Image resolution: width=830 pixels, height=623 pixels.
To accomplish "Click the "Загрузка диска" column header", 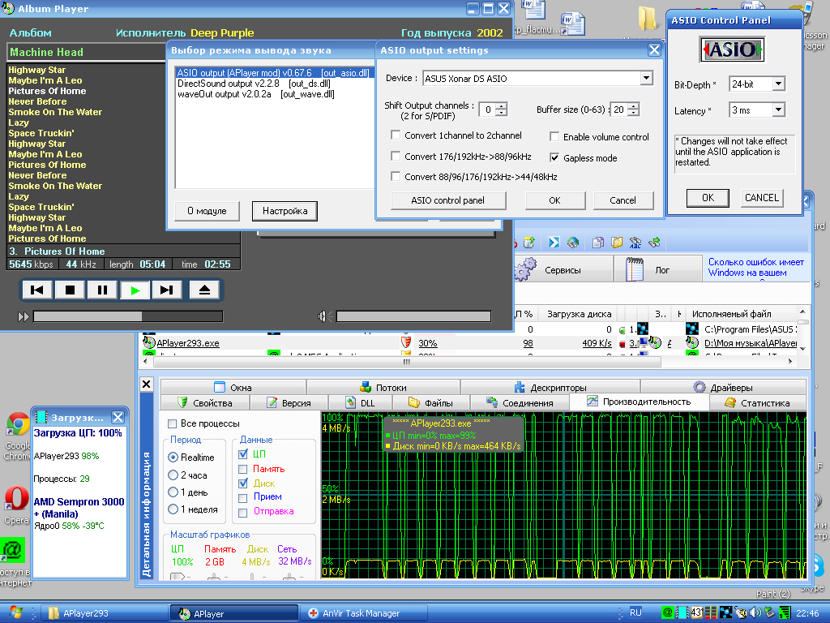I will [x=579, y=314].
